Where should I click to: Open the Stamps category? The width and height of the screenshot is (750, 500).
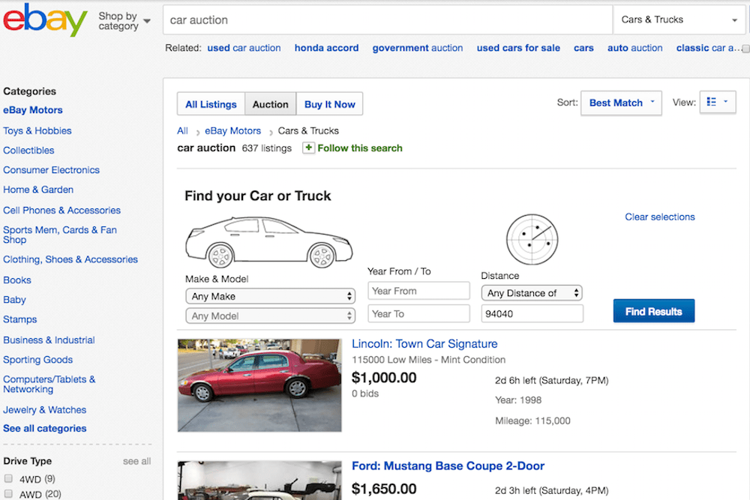tap(20, 319)
